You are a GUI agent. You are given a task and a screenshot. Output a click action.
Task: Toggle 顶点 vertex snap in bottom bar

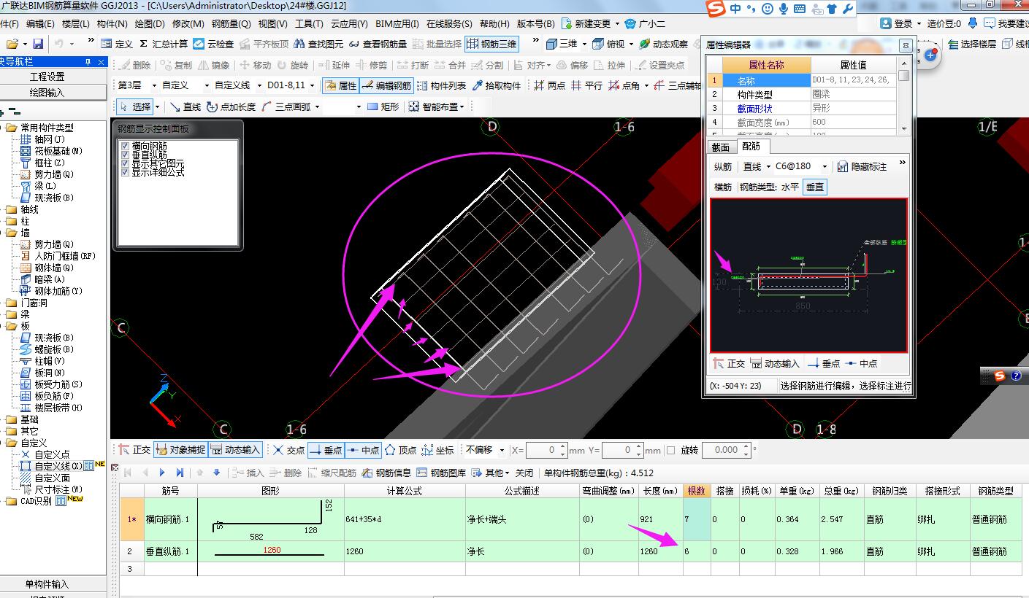coord(400,450)
